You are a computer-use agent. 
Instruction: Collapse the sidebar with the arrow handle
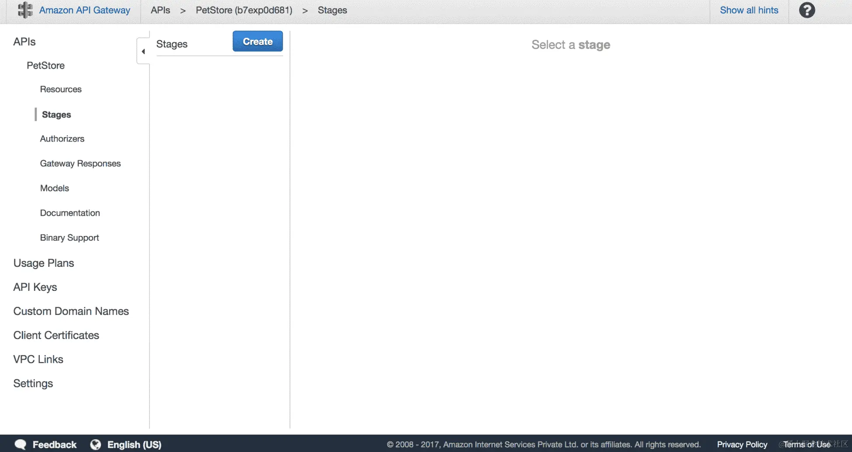143,52
